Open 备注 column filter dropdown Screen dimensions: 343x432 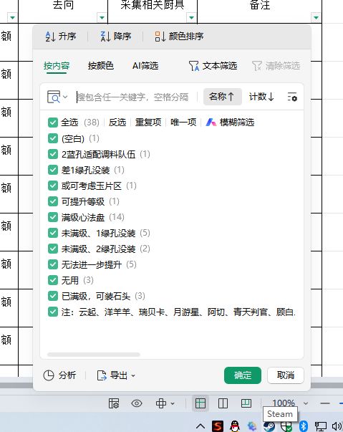[x=316, y=18]
